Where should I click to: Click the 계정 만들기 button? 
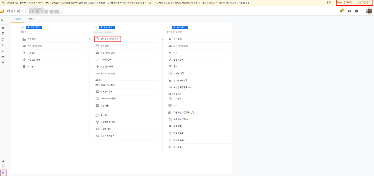pyautogui.click(x=34, y=27)
